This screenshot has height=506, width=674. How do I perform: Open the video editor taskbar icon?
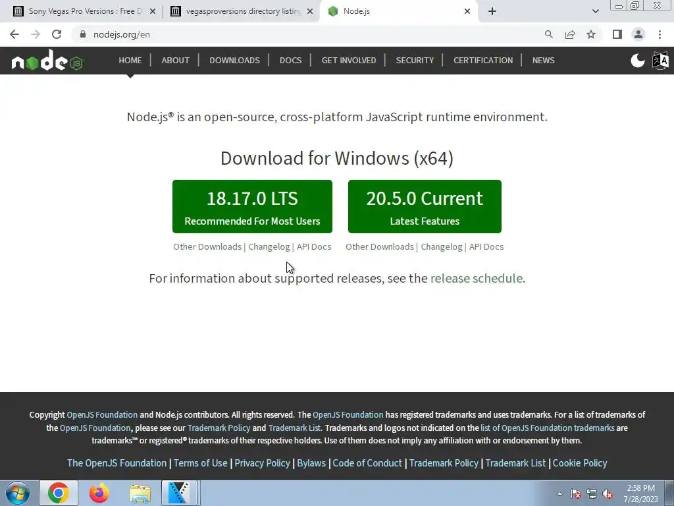coord(179,493)
